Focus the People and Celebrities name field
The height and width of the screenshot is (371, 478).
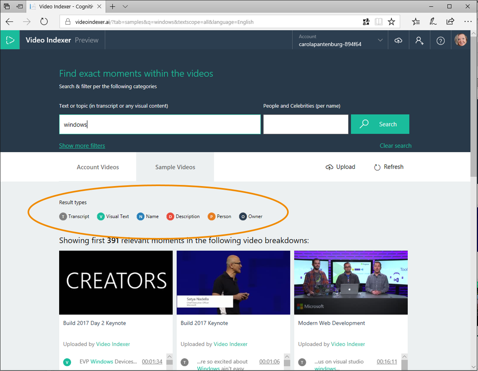pos(306,124)
